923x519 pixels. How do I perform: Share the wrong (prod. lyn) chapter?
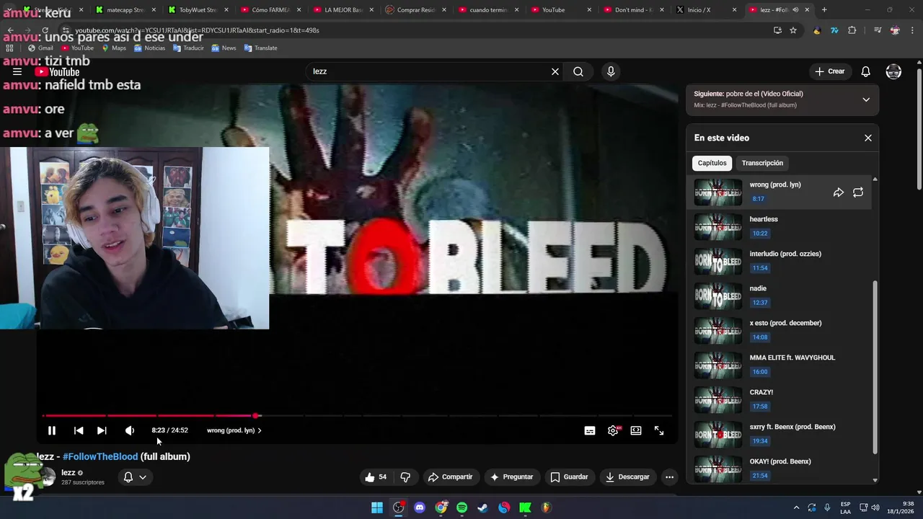839,192
